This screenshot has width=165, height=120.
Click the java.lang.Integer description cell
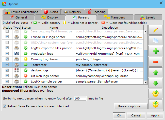coord(110,59)
